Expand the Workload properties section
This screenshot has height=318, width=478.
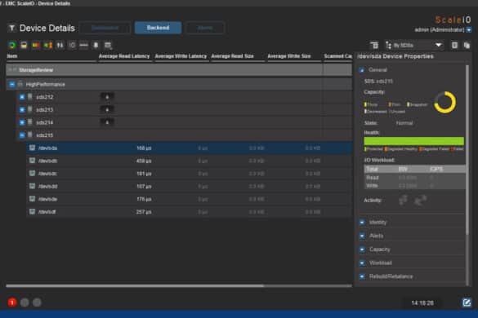point(362,263)
